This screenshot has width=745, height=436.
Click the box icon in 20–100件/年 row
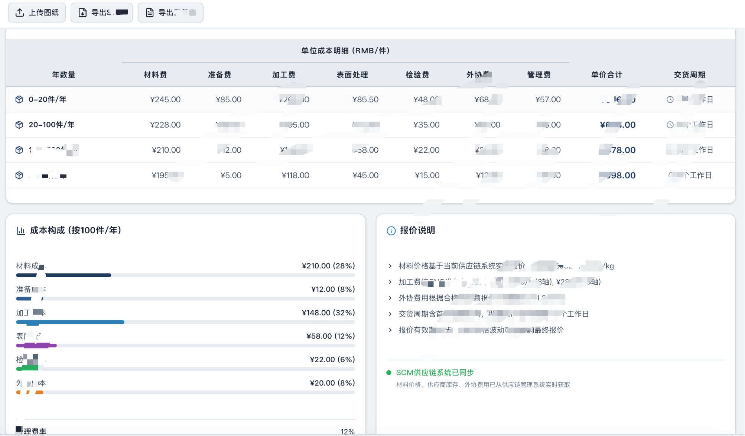(19, 125)
